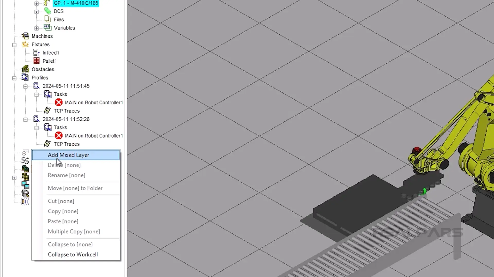This screenshot has width=494, height=277.
Task: Collapse the Tasks node second profile
Action: coord(36,127)
